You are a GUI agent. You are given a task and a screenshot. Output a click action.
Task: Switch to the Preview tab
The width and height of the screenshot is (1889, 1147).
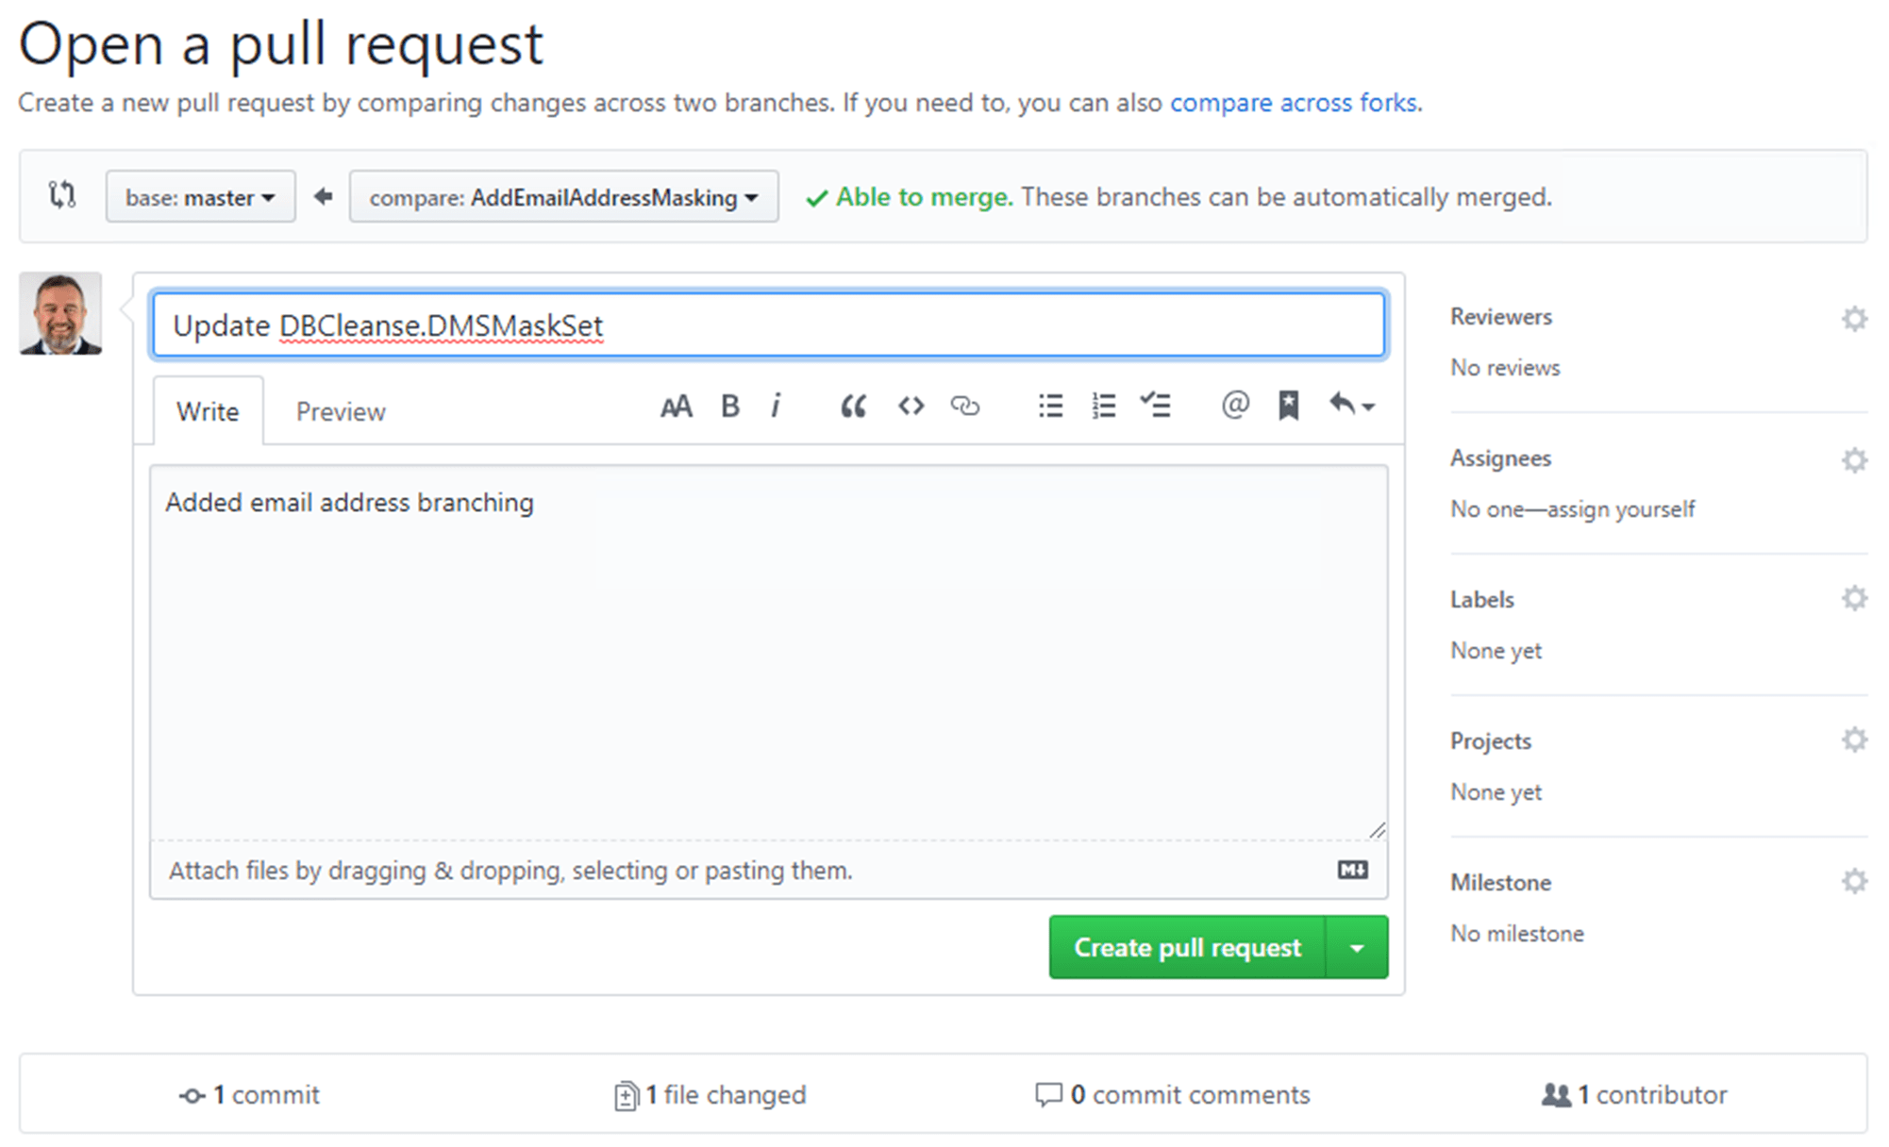point(341,411)
